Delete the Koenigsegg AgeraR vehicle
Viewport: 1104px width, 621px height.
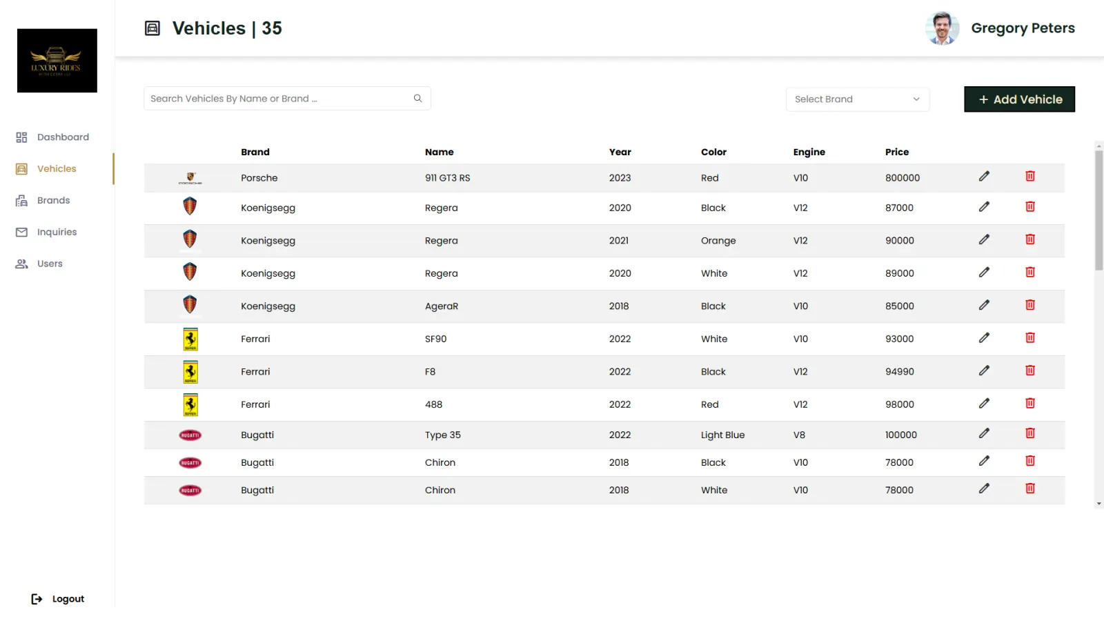pos(1030,305)
